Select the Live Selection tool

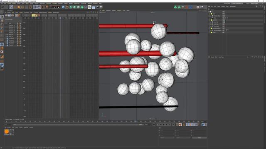pyautogui.click(x=11, y=7)
